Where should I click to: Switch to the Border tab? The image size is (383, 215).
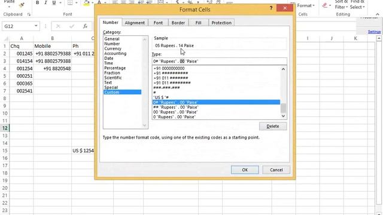(x=178, y=23)
